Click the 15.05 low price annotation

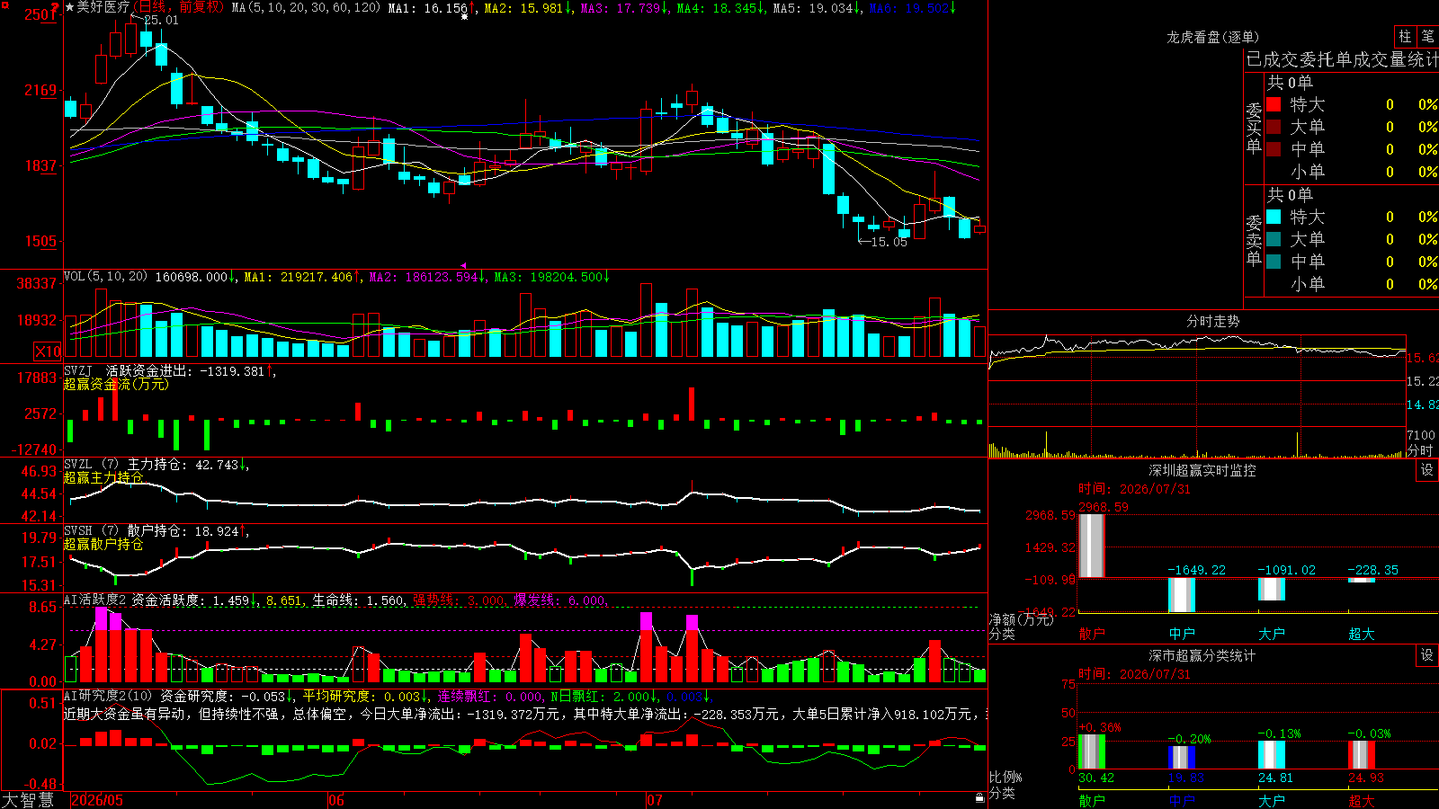pyautogui.click(x=889, y=242)
